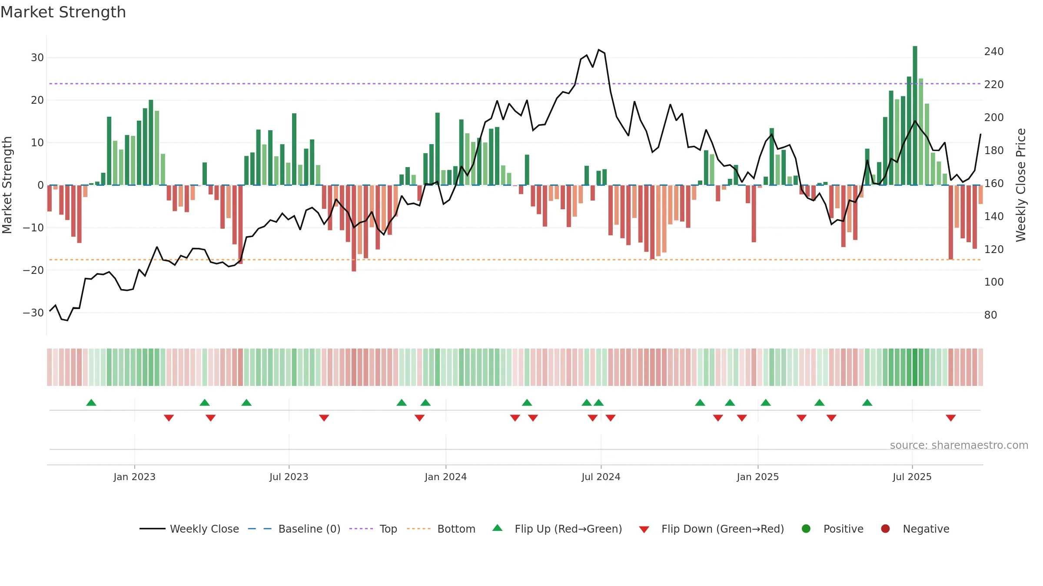Click the tallest green bar above 30

coord(915,115)
